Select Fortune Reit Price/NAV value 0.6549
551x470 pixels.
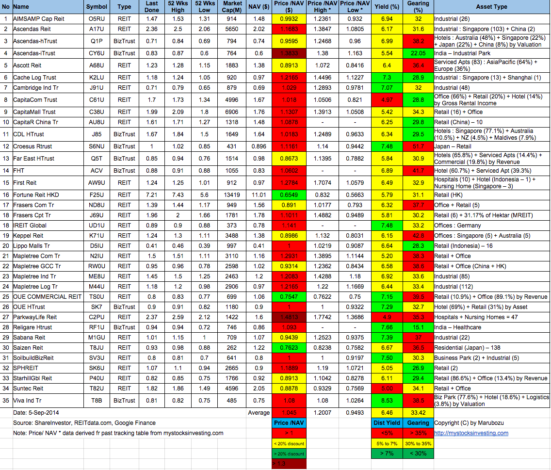click(289, 195)
